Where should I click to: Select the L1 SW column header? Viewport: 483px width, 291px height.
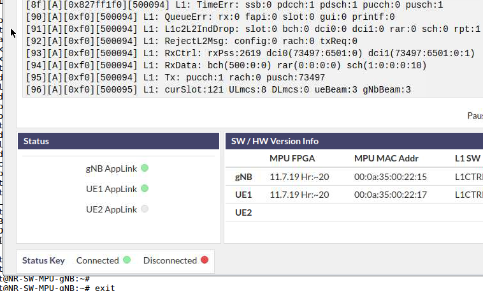tap(468, 158)
